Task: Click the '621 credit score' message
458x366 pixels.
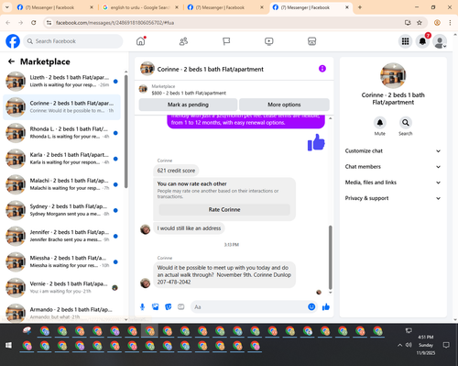Action: tap(176, 171)
